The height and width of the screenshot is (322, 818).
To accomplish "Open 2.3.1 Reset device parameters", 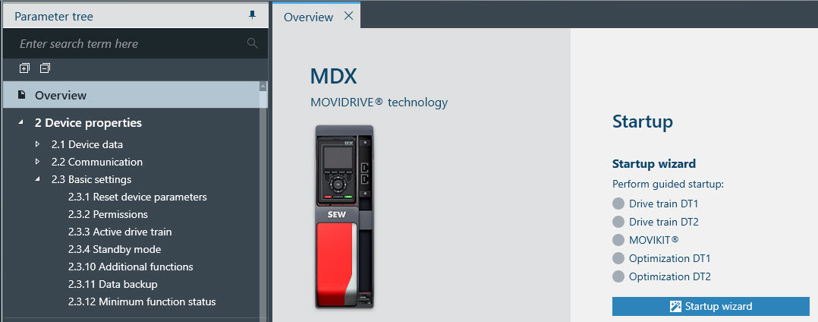I will pos(137,197).
